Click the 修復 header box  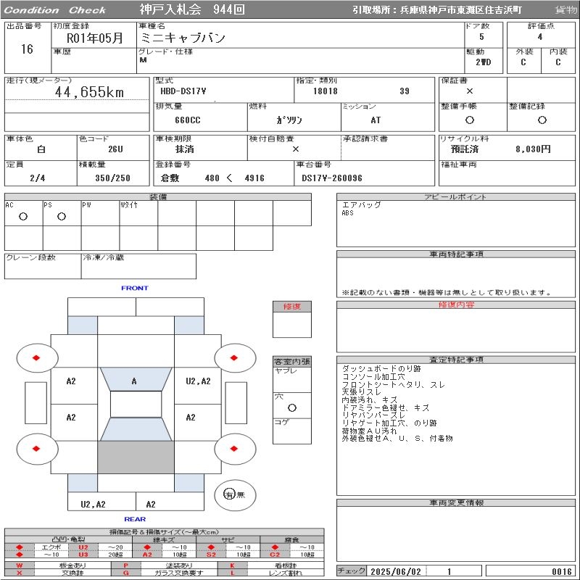point(291,307)
